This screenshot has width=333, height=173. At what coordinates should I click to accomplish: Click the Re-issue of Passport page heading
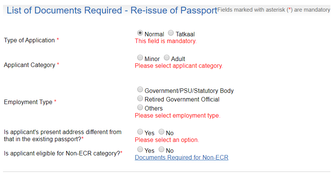(x=111, y=10)
